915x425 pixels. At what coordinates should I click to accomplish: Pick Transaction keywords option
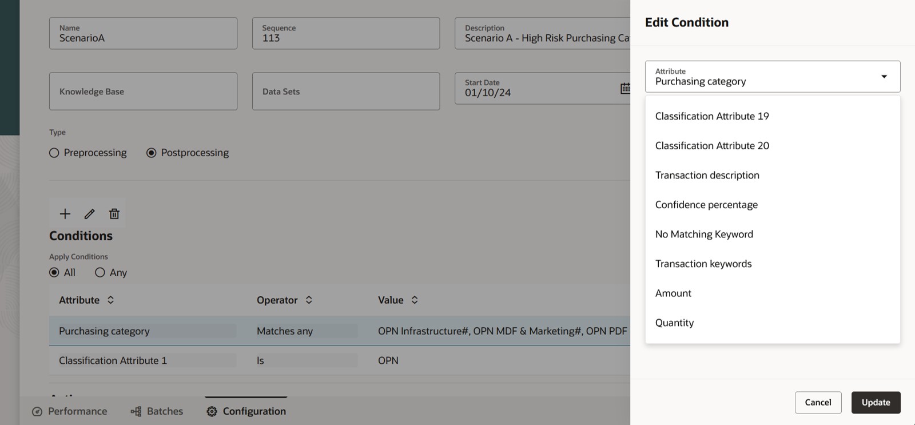click(x=773, y=264)
